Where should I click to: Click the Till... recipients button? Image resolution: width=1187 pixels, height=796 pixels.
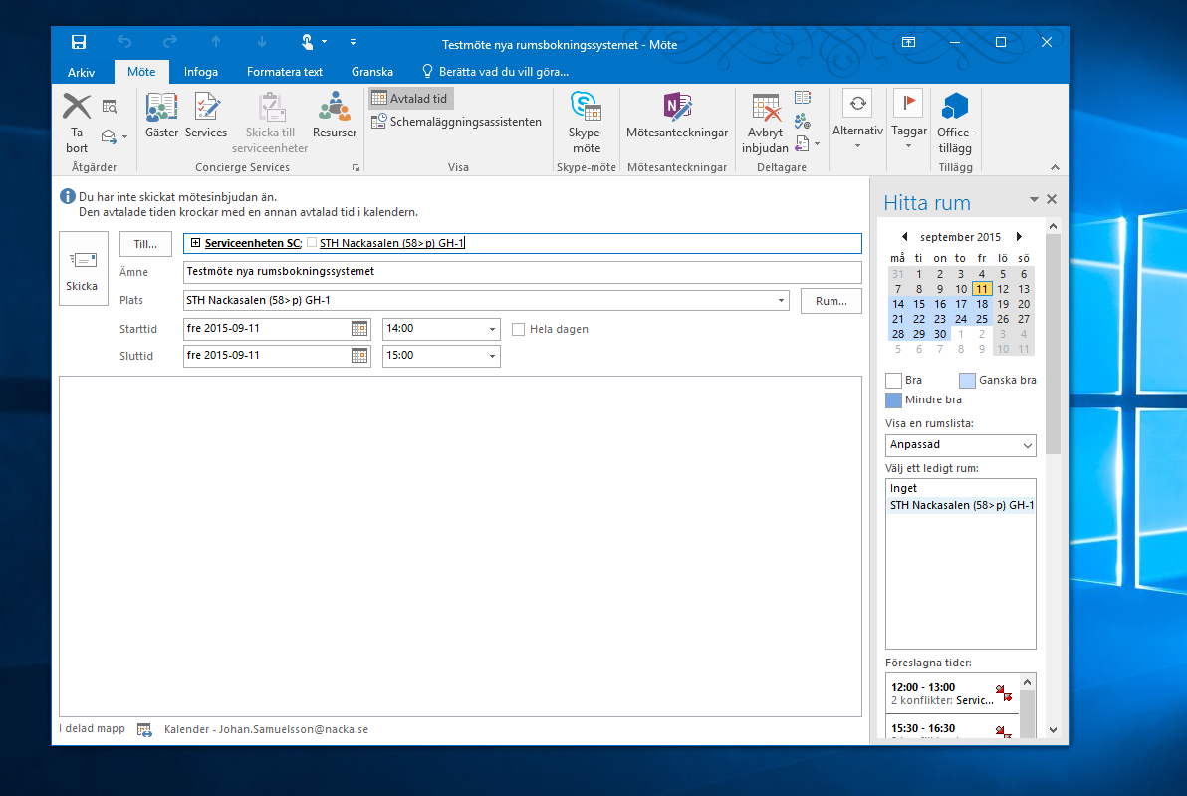tap(145, 244)
